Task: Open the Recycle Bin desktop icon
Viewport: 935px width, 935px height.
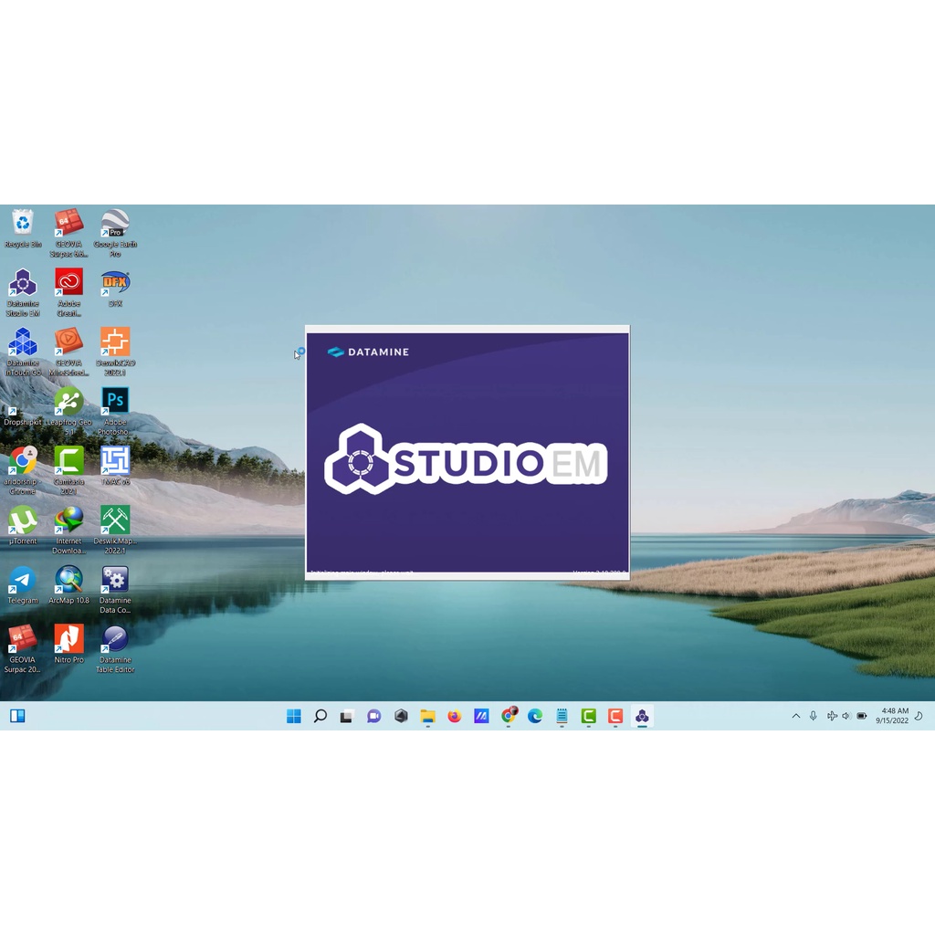Action: [x=23, y=228]
